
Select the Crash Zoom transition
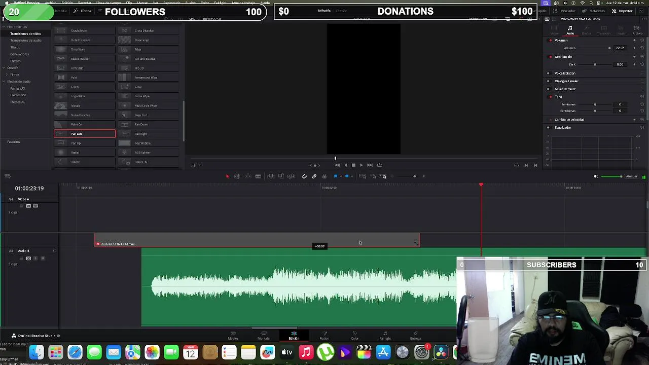pyautogui.click(x=85, y=30)
